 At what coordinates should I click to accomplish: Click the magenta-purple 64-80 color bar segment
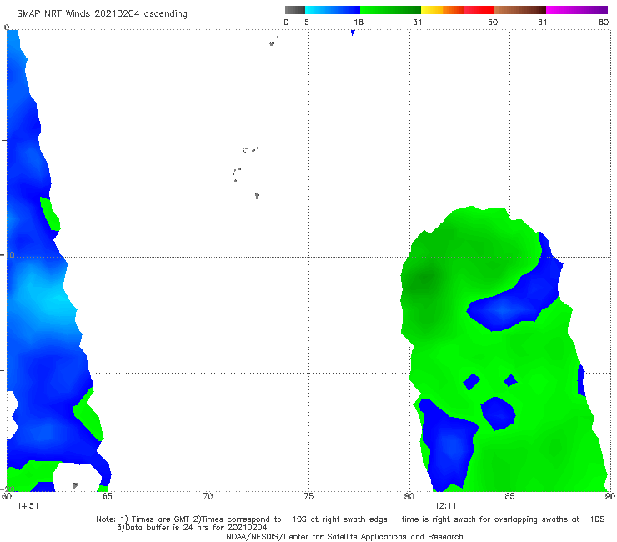click(577, 10)
